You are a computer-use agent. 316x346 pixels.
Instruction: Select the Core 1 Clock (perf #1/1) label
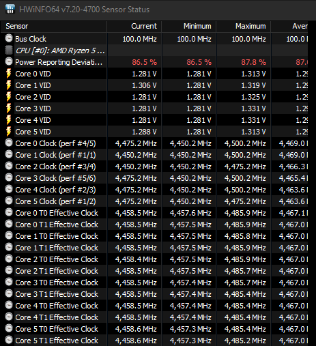55,155
